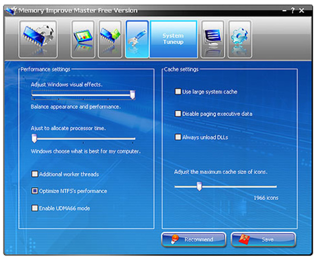
Task: Click 'Adjust the maximum cache size' label
Action: (x=221, y=172)
